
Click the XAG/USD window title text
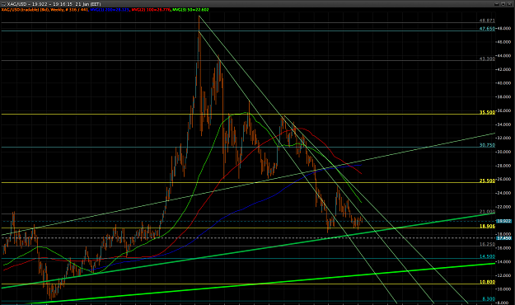click(x=54, y=4)
